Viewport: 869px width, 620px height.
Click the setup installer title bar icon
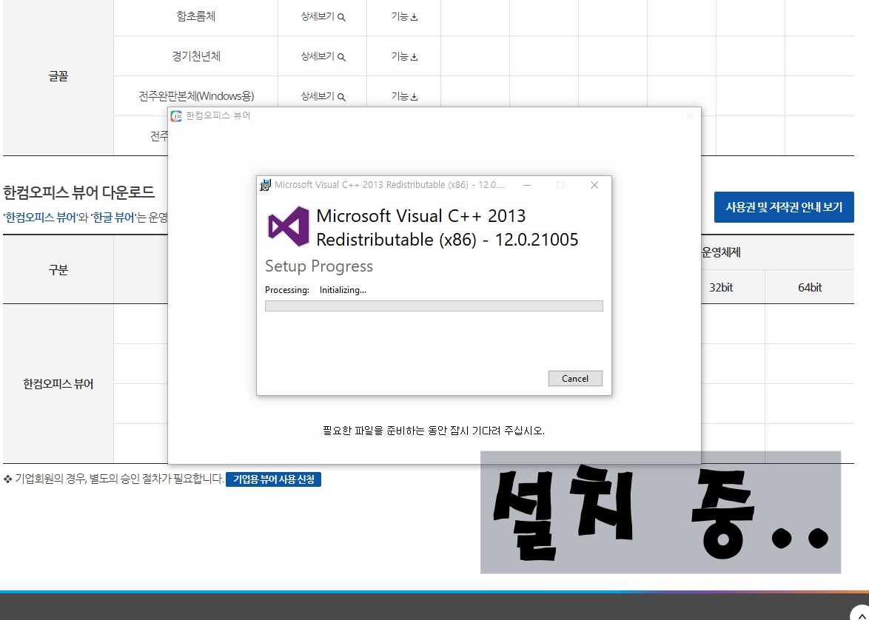tap(266, 185)
